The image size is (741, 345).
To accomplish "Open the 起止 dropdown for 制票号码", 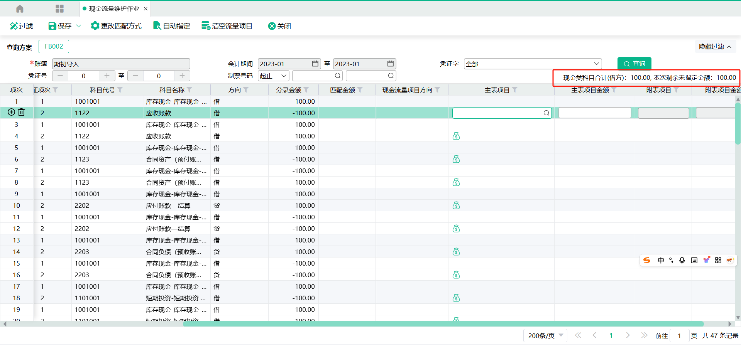I will [274, 76].
